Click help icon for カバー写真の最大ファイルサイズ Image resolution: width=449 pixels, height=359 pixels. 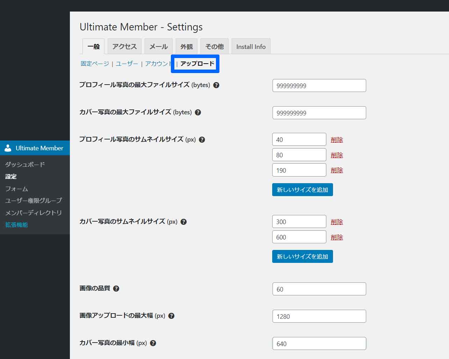point(198,112)
